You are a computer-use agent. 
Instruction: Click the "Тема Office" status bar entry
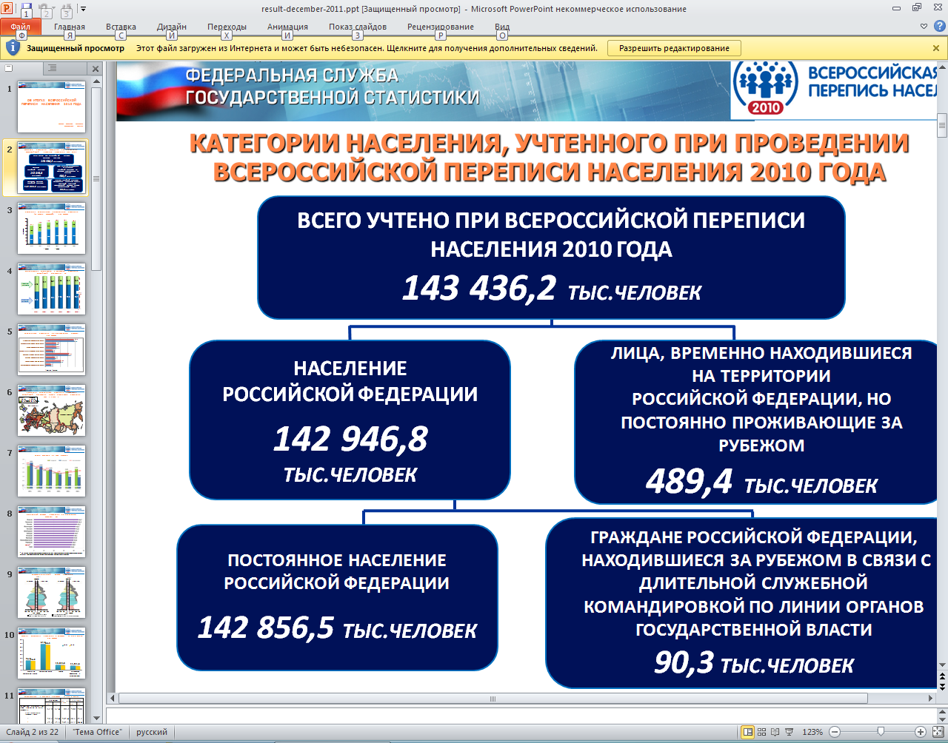98,732
